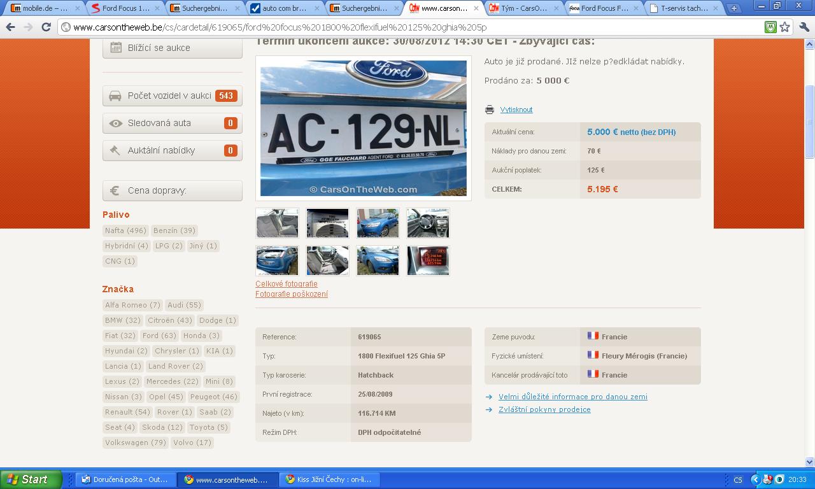This screenshot has width=815, height=489.
Task: Bookmark this page with the star icon
Action: (x=785, y=27)
